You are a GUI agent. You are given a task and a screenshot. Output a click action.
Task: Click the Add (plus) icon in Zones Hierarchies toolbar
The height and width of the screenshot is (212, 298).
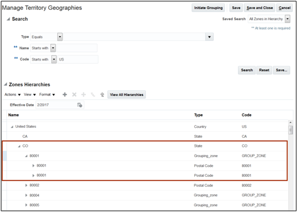pyautogui.click(x=65, y=94)
